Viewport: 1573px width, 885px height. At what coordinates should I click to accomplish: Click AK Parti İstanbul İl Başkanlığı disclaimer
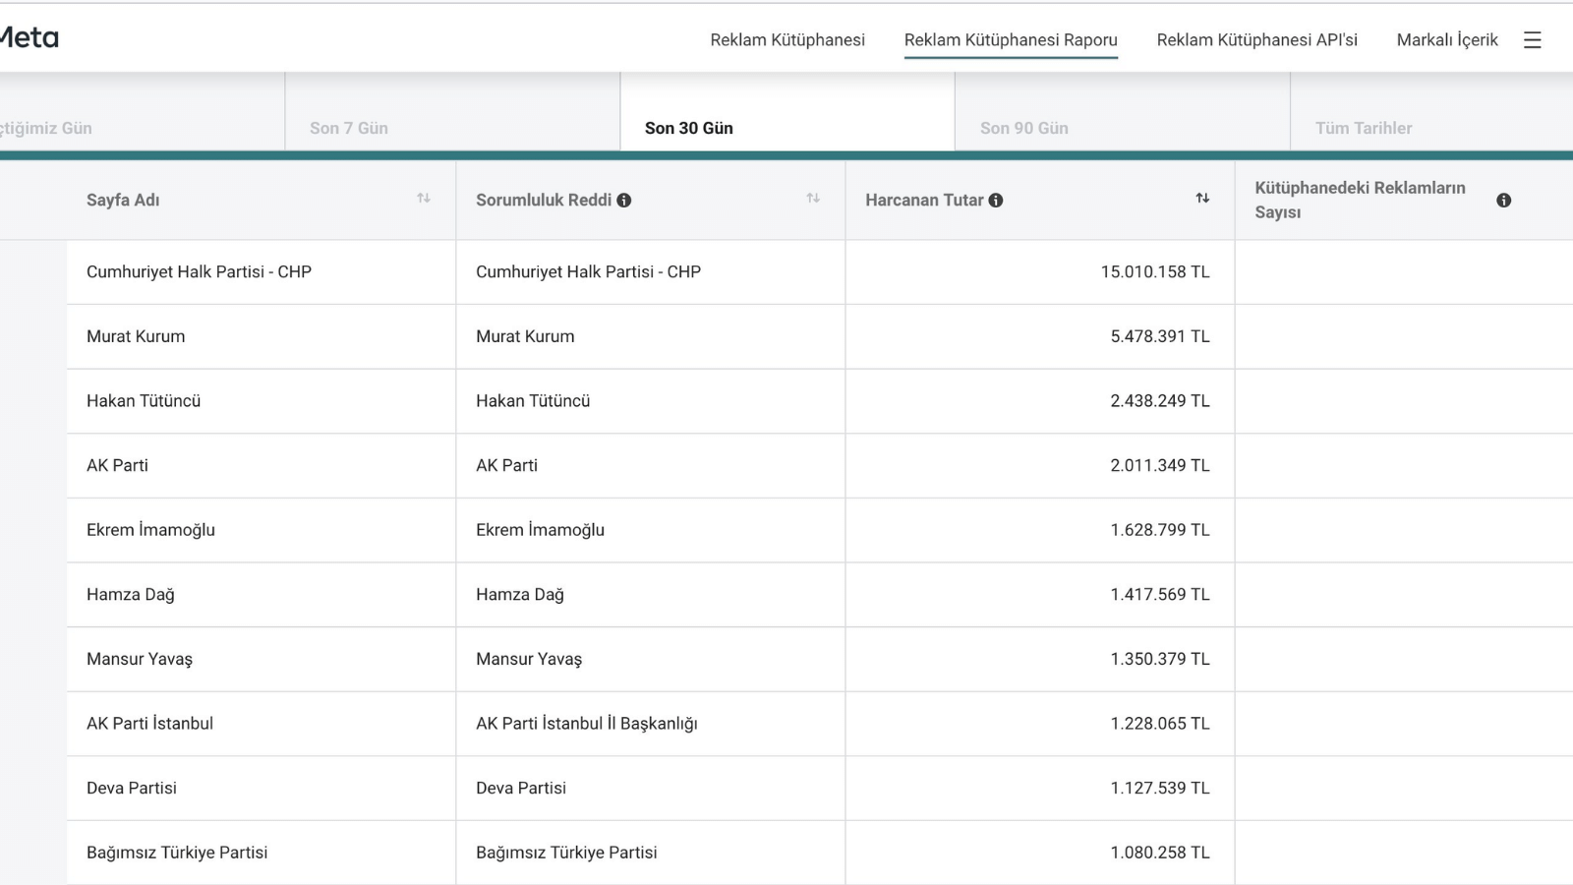(x=587, y=724)
